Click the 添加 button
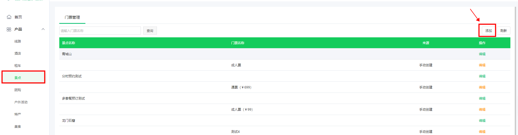 coord(488,31)
